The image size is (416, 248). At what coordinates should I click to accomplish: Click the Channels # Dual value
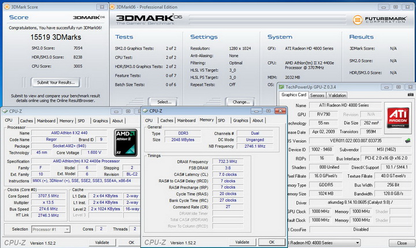tap(255, 133)
